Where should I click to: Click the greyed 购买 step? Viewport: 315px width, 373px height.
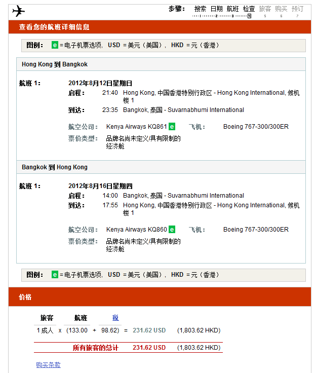[x=281, y=9]
